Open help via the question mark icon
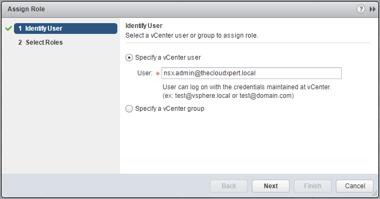 point(361,9)
